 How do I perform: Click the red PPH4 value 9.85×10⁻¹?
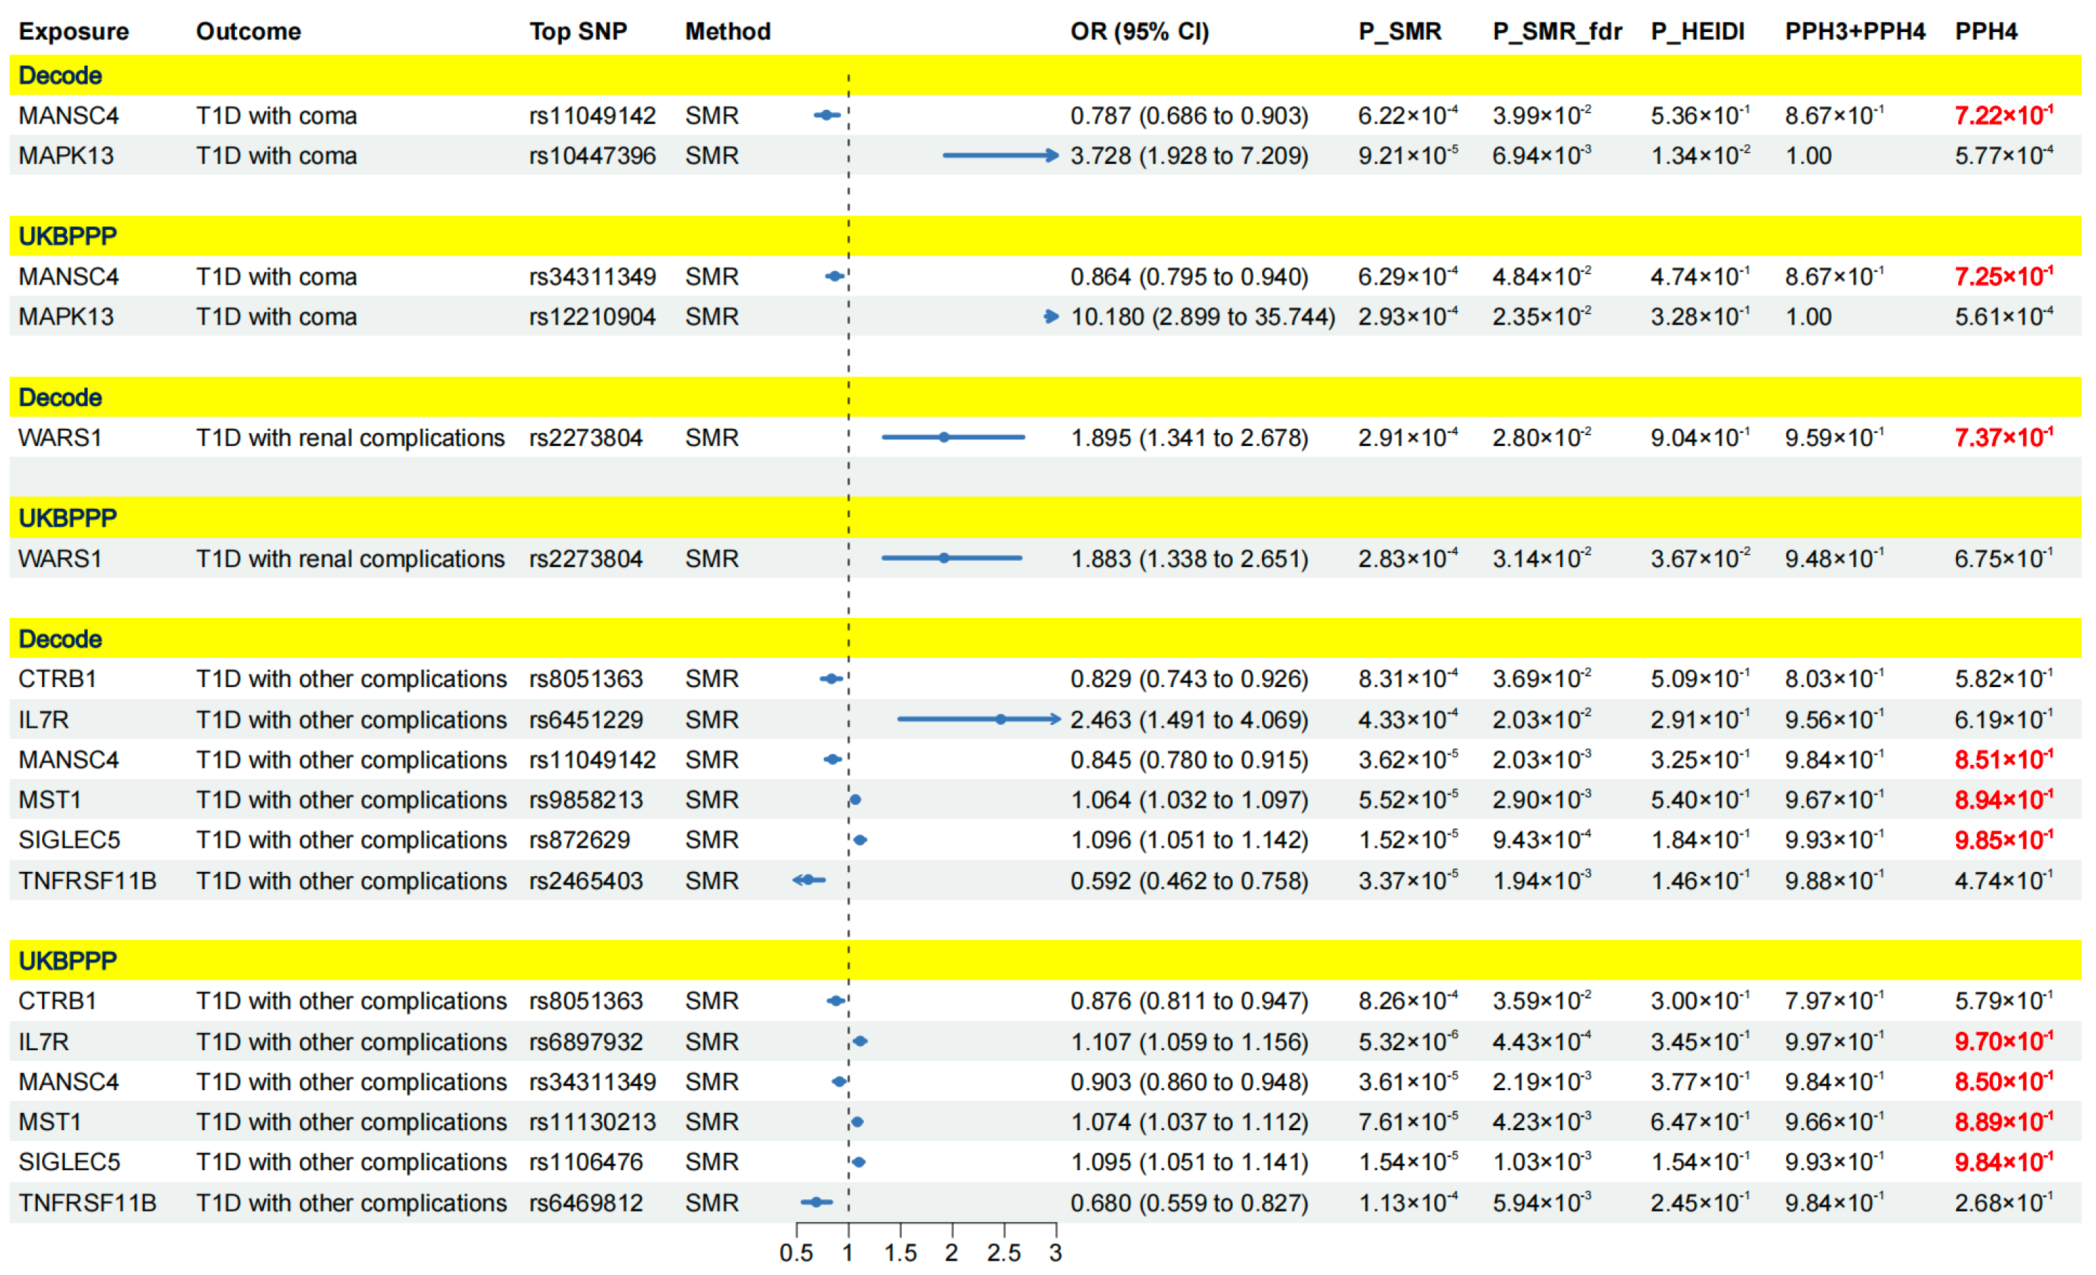(2003, 840)
